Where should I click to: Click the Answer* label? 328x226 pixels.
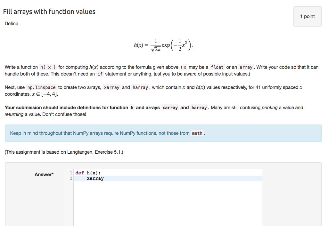pos(44,174)
